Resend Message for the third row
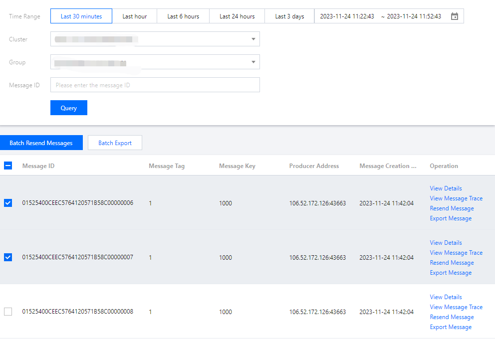 click(452, 317)
